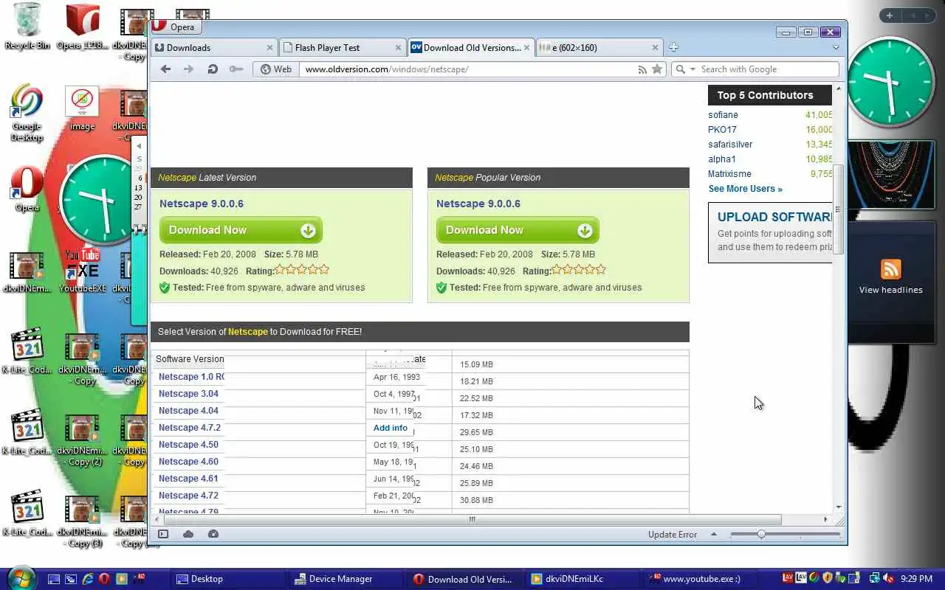
Task: Toggle Opera Turbo gauge icon
Action: pos(213,534)
